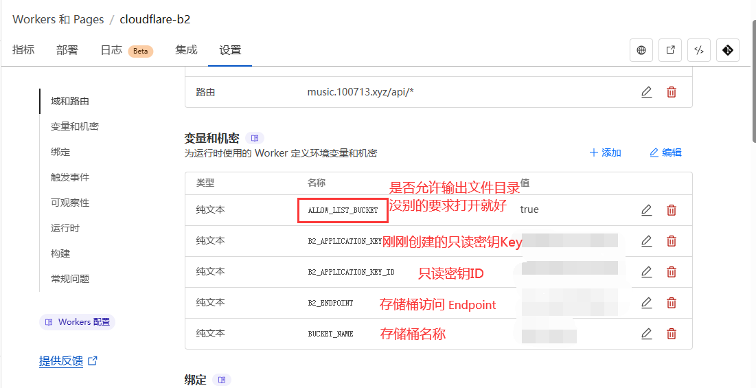
Task: Click the Workers 和 Pages breadcrumb
Action: [54, 19]
